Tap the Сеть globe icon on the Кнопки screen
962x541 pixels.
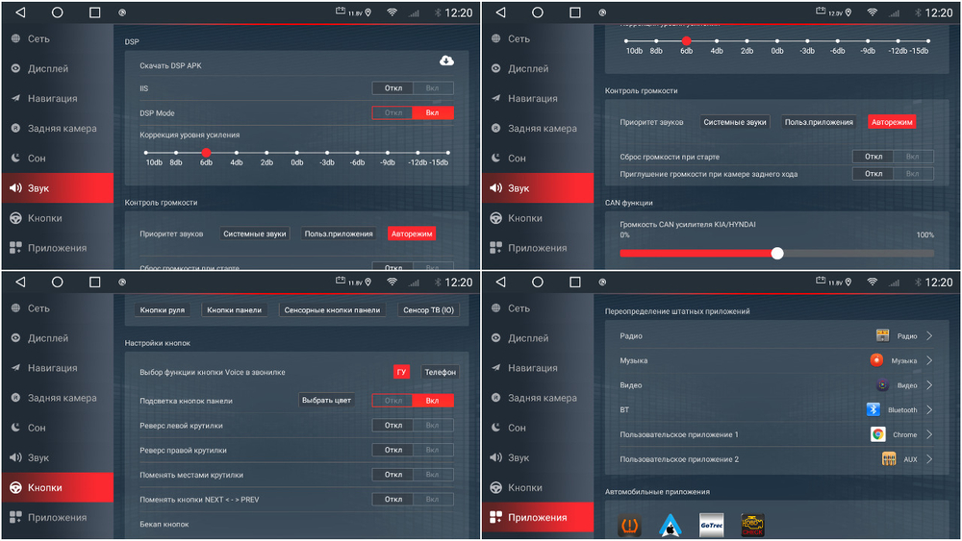(15, 308)
